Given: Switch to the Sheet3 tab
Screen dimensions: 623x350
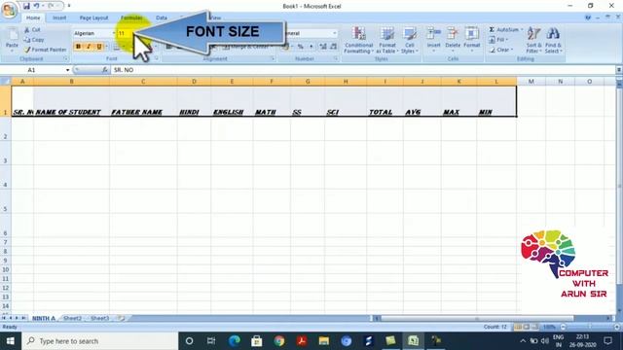Looking at the screenshot, I should click(99, 318).
